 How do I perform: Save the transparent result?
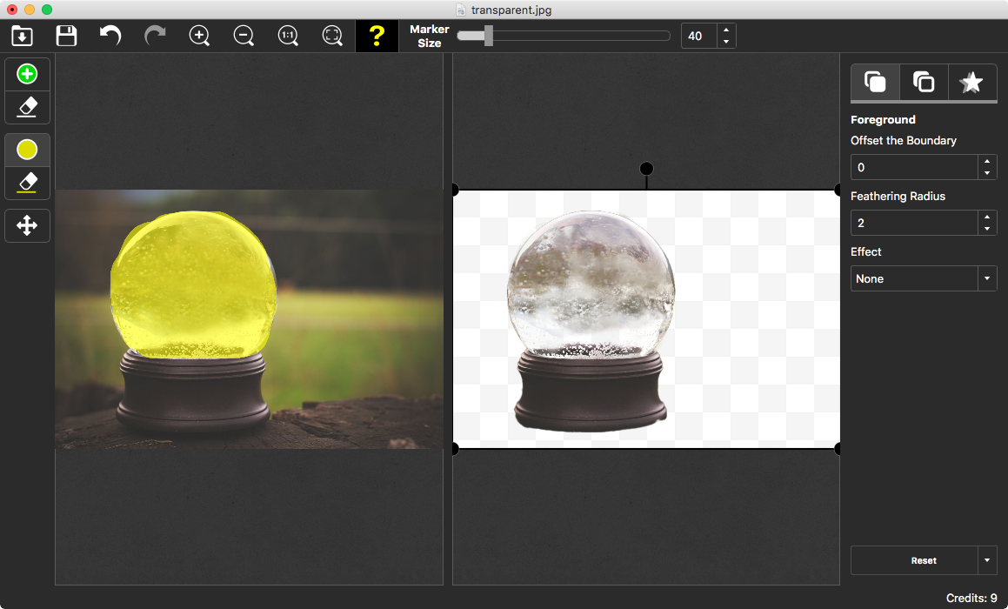click(x=65, y=36)
